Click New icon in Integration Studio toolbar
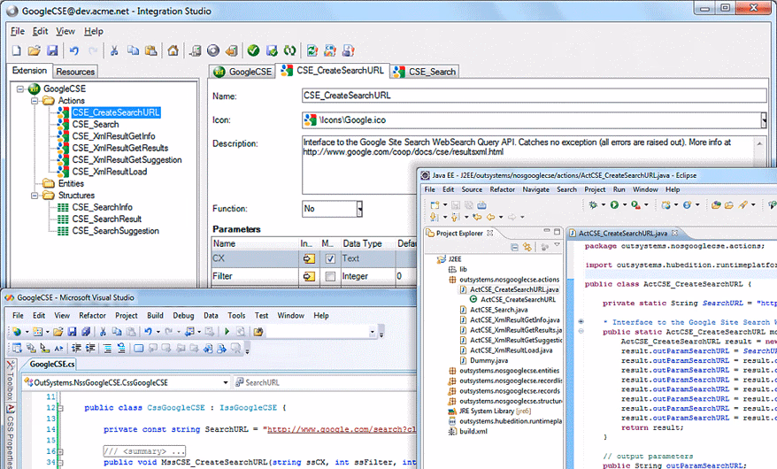The image size is (777, 469). (16, 50)
